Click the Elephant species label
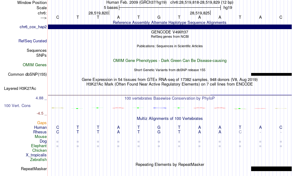Image resolution: width=292 pixels, height=176 pixels. (39, 146)
